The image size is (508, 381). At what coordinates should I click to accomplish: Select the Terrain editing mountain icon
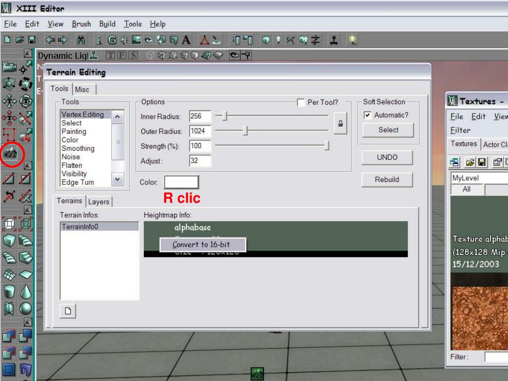click(x=10, y=153)
